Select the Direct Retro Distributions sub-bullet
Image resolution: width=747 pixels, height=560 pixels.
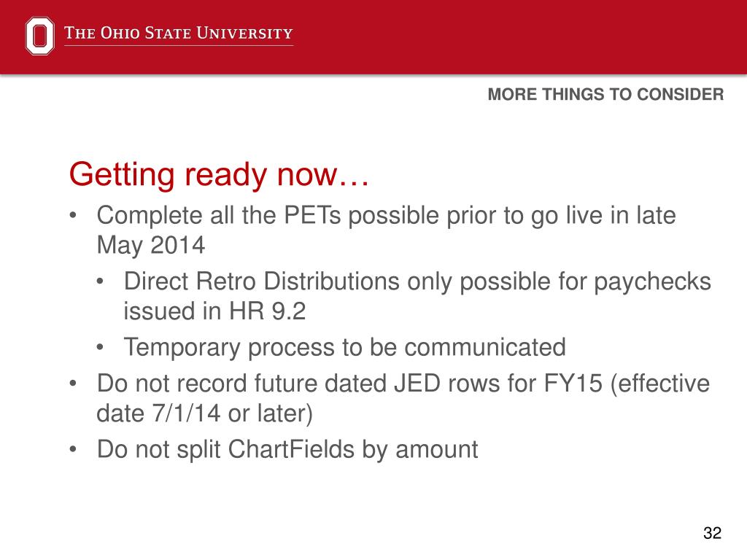coord(417,296)
